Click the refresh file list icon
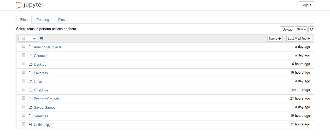Screen dimensions: 330x139 311,29
